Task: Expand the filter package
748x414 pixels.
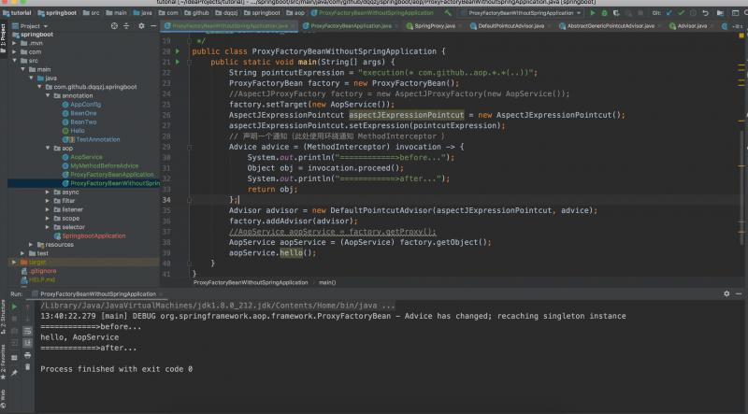Action: pos(48,200)
